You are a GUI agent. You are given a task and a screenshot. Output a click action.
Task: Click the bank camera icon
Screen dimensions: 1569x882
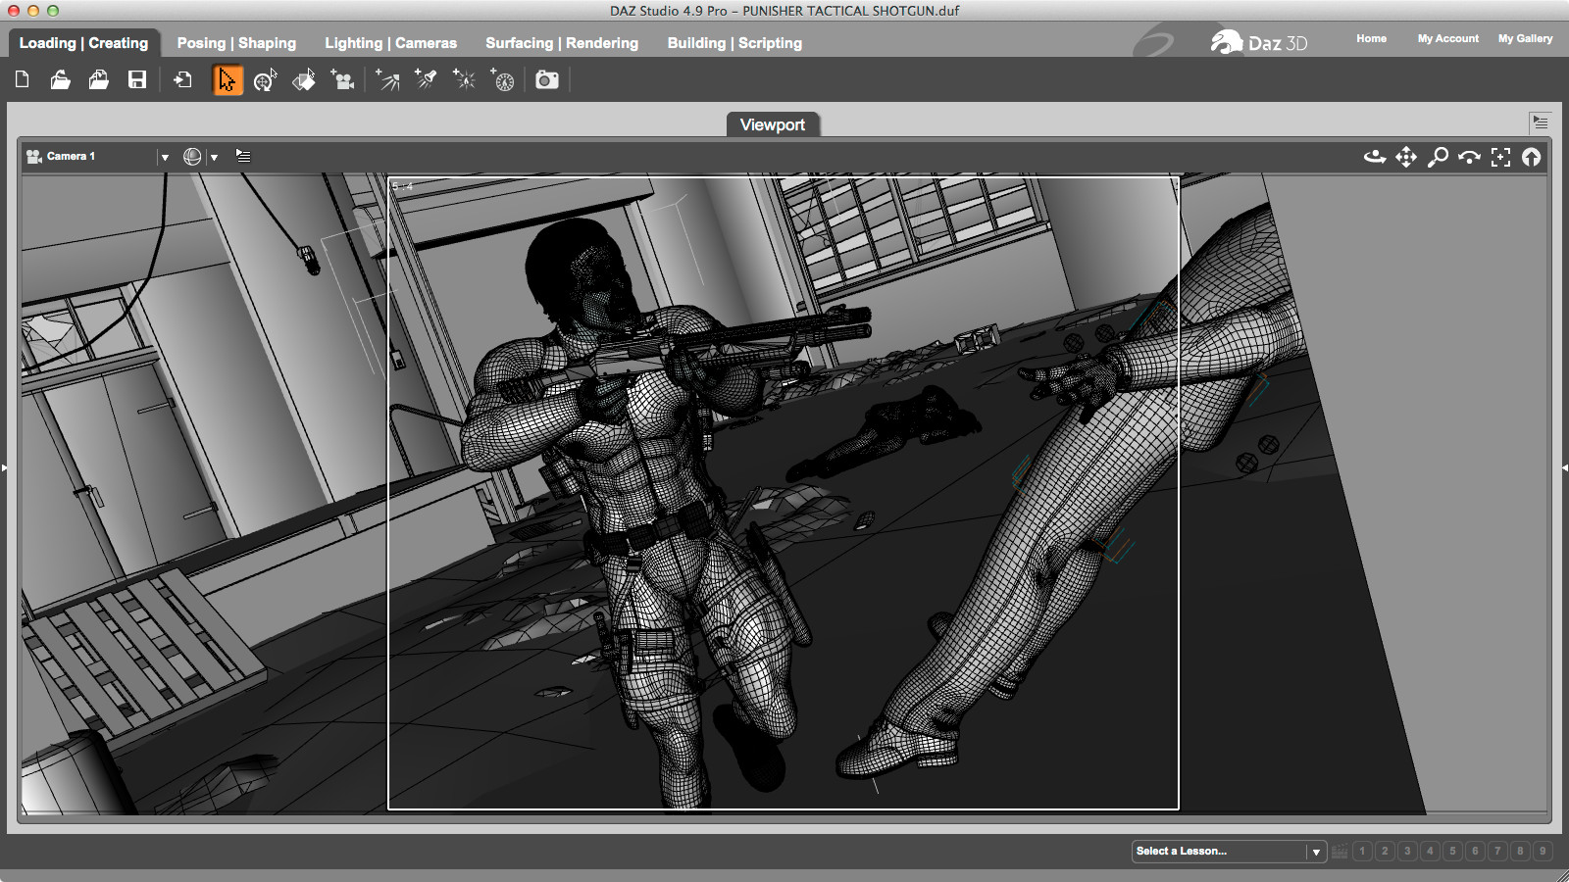[x=1469, y=157]
